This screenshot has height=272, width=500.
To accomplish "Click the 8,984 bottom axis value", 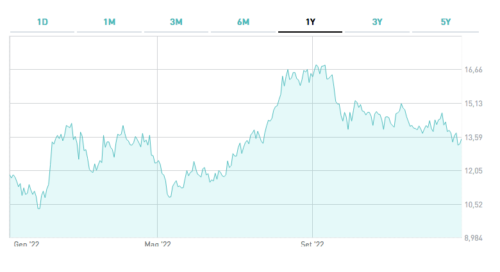I will (x=473, y=238).
